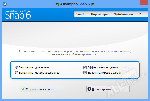Viewport: 150px width, 101px height.
Task: Click the black plus icon
Action: point(89,89)
